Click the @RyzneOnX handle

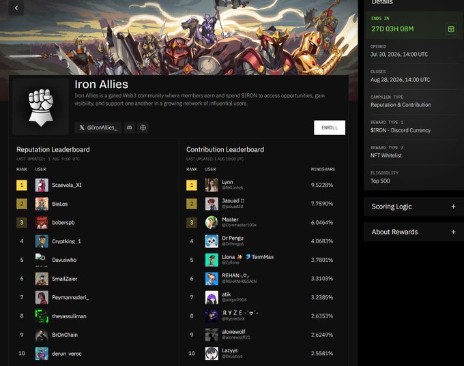tap(233, 319)
